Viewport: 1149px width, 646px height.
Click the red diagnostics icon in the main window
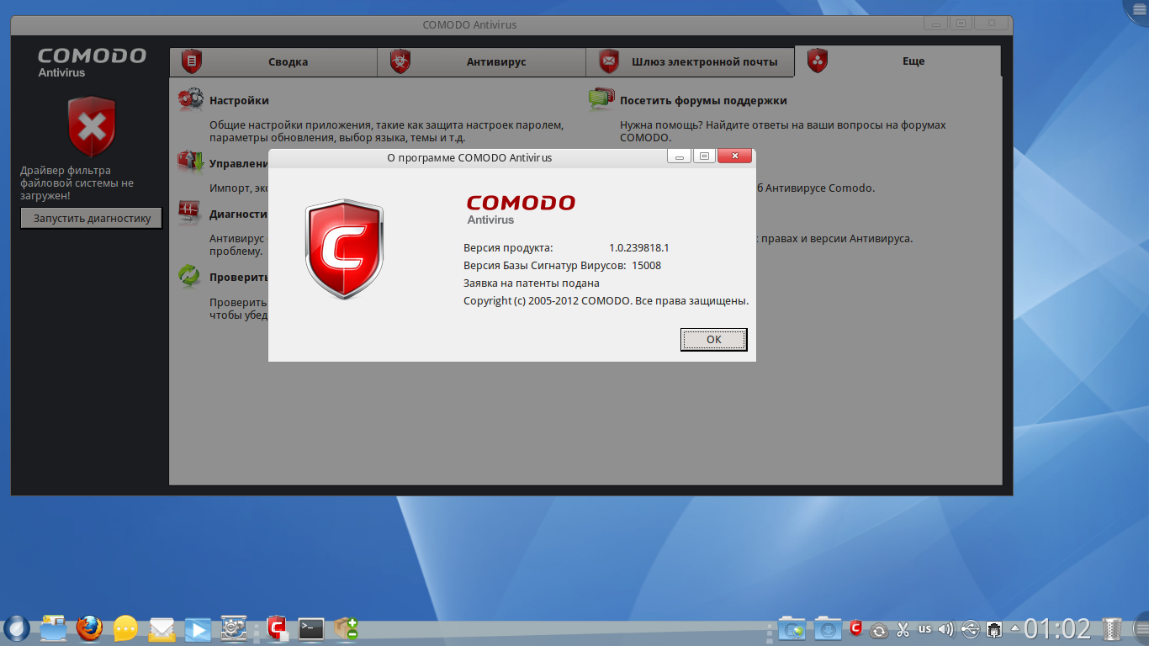click(188, 212)
